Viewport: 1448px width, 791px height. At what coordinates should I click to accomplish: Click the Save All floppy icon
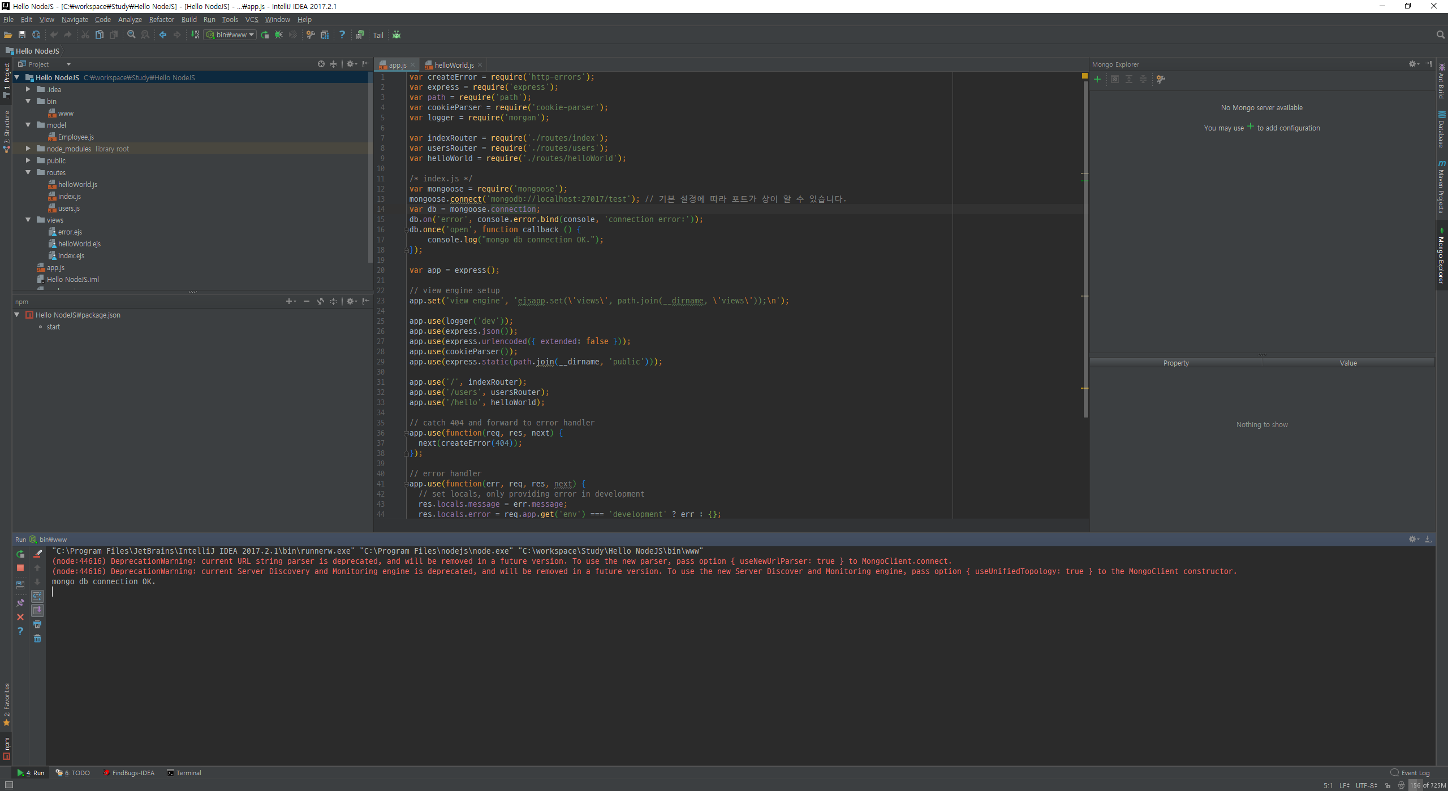(x=22, y=35)
